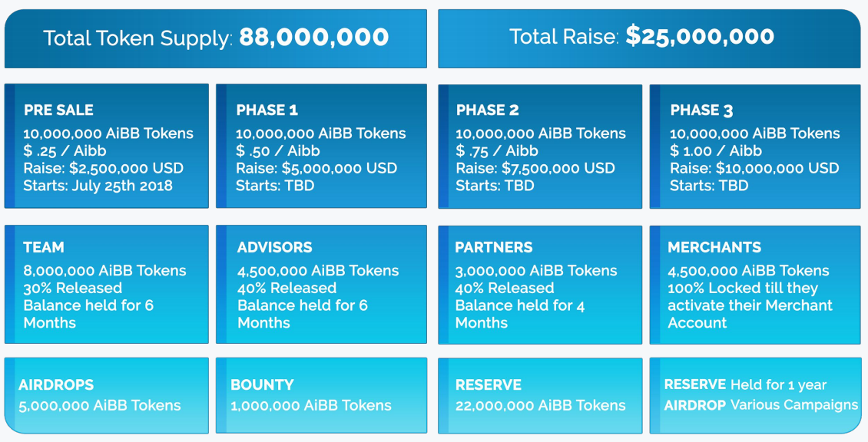Viewport: 868px width, 442px height.
Task: Click the PARTNERS token card
Action: click(x=540, y=285)
